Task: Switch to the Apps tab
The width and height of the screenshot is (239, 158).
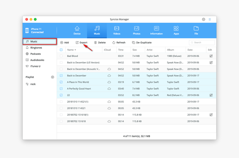Action: tap(176, 31)
